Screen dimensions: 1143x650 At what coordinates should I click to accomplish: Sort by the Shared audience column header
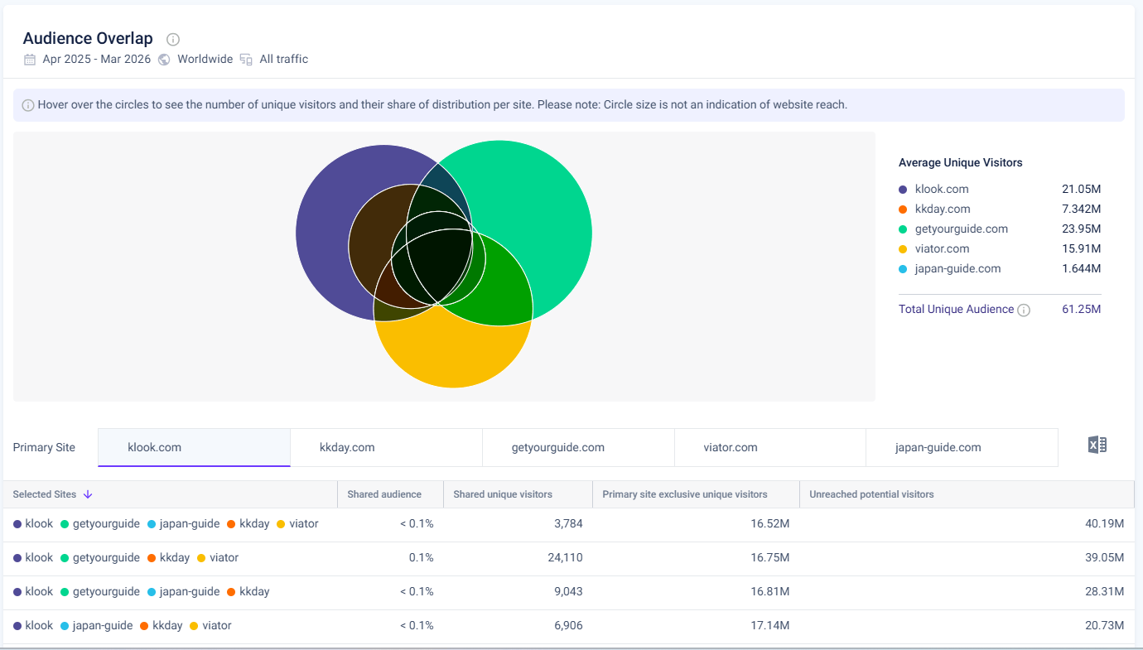[384, 494]
